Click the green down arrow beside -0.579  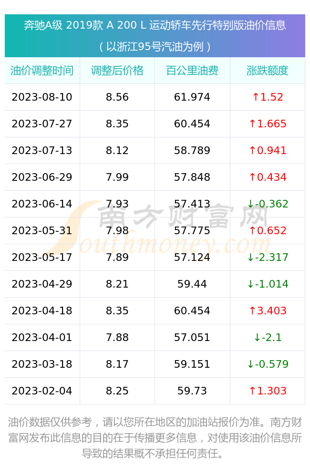250,364
